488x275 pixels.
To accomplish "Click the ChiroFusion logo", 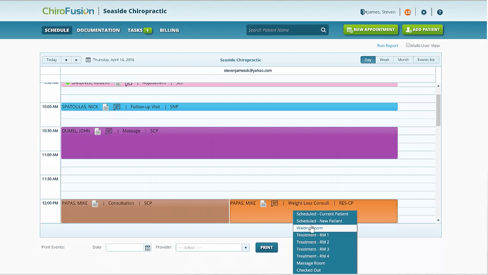I will [68, 11].
